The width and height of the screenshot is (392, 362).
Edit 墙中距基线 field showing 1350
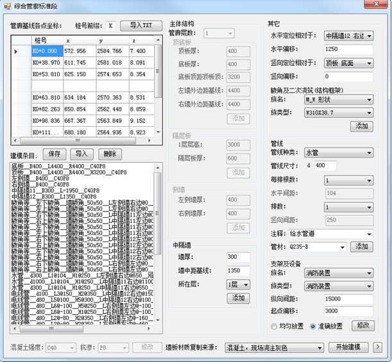(x=238, y=271)
